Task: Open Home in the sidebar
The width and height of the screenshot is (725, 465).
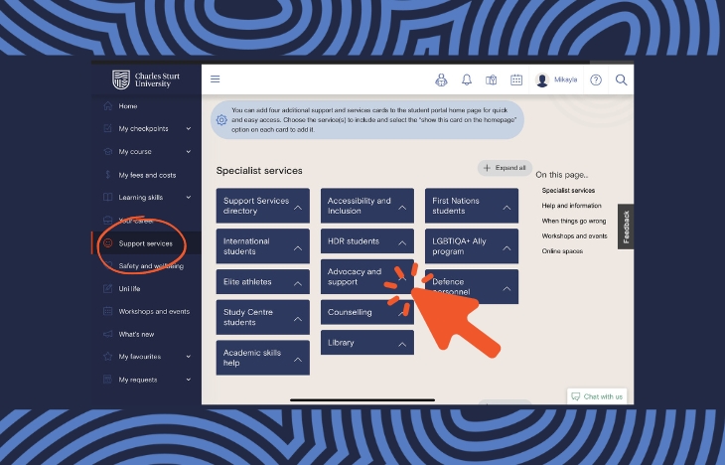Action: click(x=127, y=106)
